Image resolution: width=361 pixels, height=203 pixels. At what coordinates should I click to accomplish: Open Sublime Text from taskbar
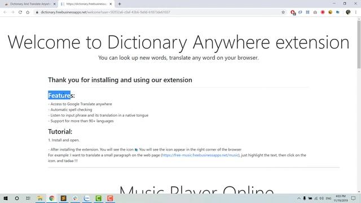point(64,198)
